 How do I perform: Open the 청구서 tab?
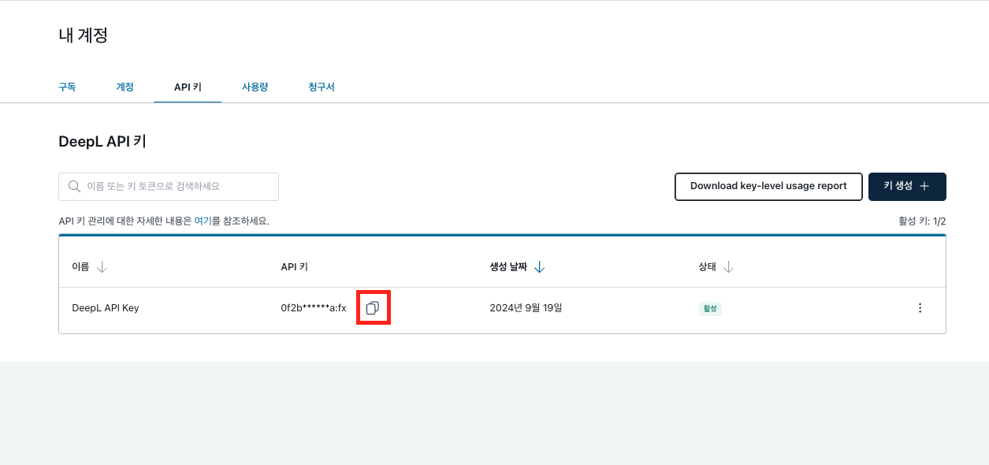point(322,87)
